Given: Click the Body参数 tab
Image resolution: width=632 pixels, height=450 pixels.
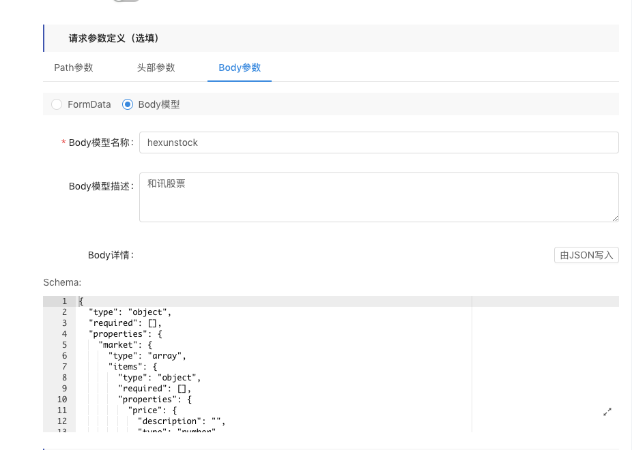Looking at the screenshot, I should [x=240, y=67].
